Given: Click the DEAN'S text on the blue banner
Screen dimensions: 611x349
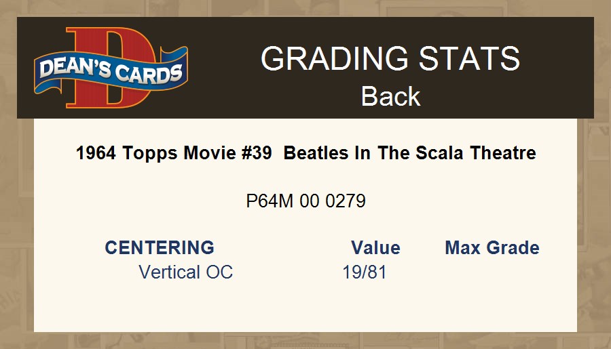Looking at the screenshot, I should pos(73,69).
